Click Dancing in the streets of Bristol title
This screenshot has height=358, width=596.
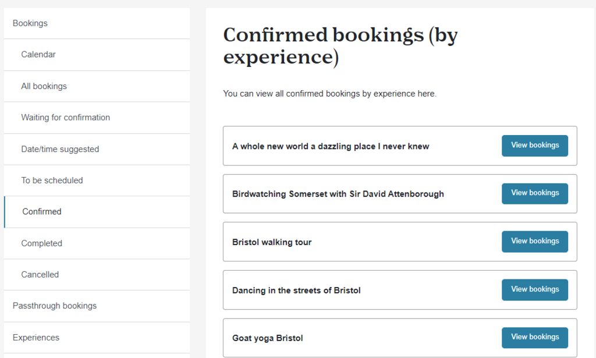point(296,290)
